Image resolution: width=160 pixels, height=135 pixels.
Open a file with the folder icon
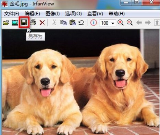6,23
